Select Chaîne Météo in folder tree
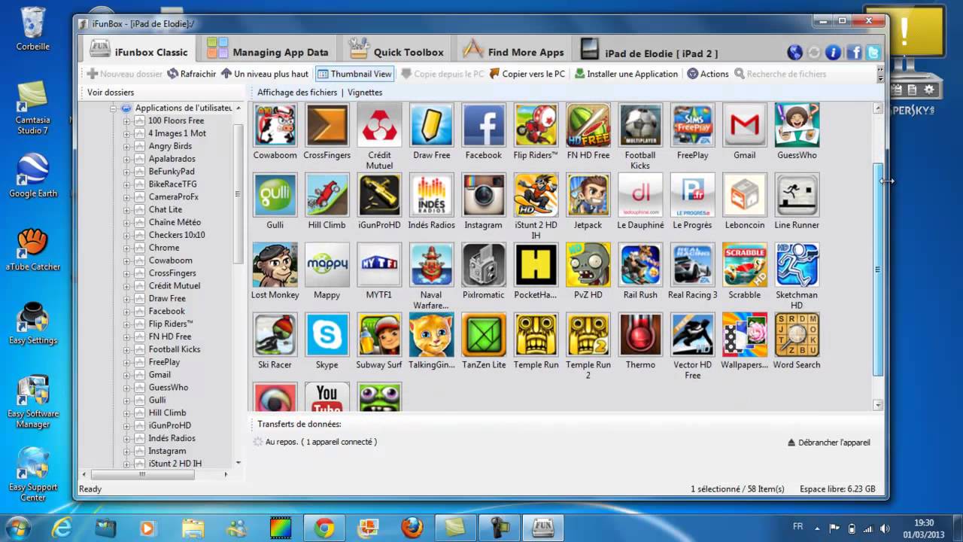963x542 pixels. 175,222
